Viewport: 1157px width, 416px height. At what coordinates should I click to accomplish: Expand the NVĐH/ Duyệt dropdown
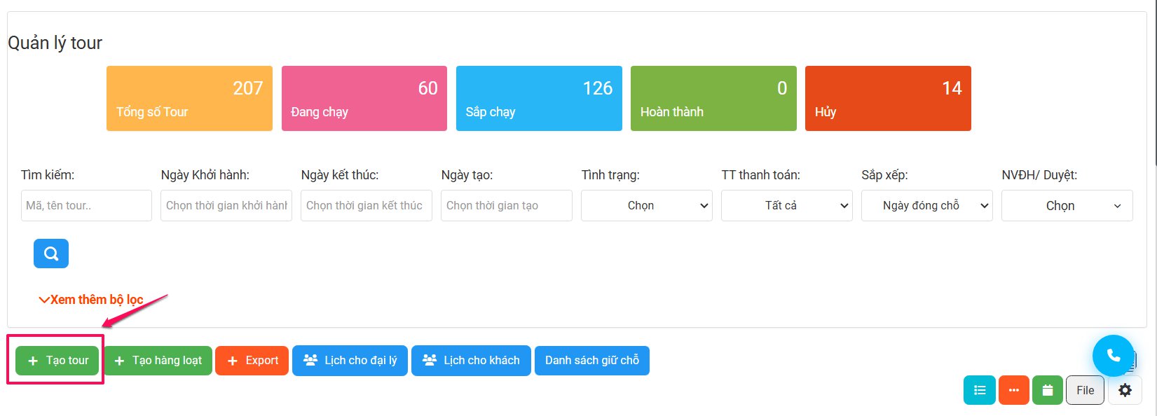1067,206
